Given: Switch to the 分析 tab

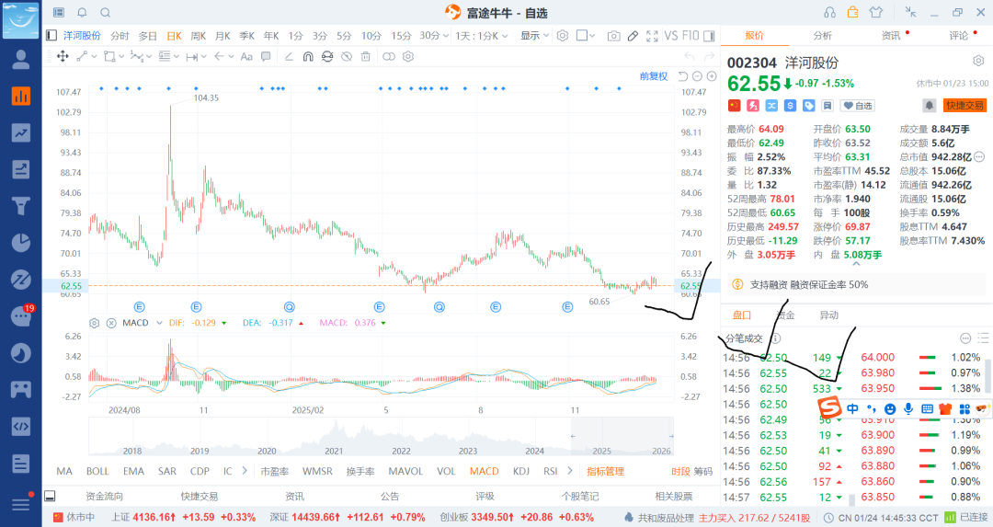Looking at the screenshot, I should pos(823,36).
